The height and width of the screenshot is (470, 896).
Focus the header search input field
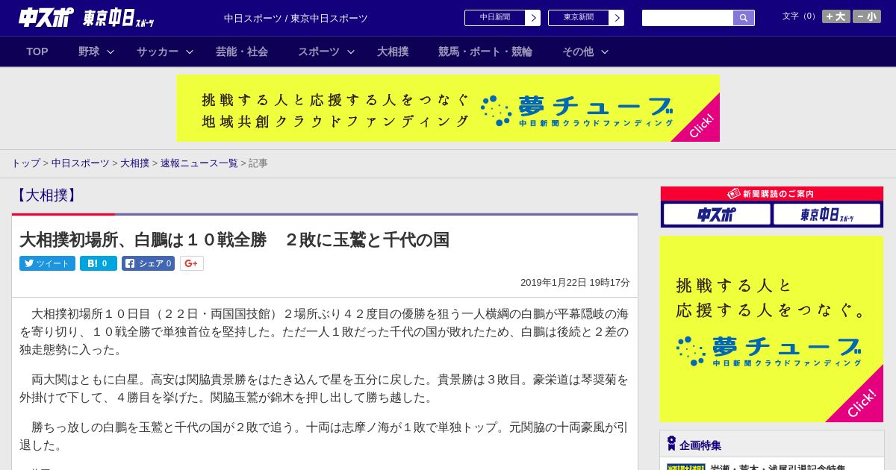coord(688,18)
